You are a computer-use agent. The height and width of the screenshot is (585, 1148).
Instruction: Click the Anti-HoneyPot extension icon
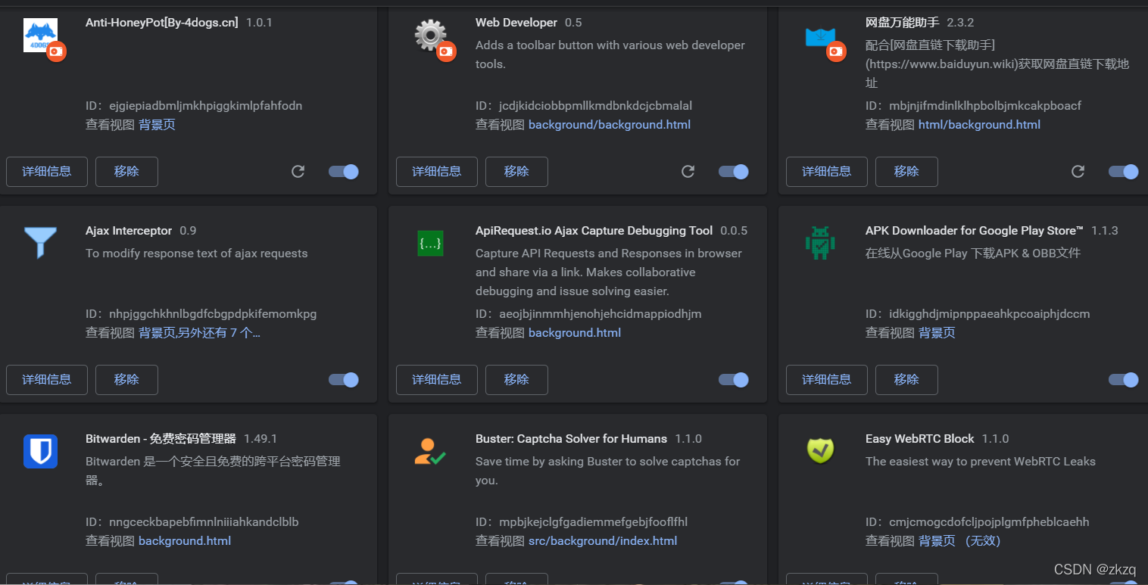(40, 35)
